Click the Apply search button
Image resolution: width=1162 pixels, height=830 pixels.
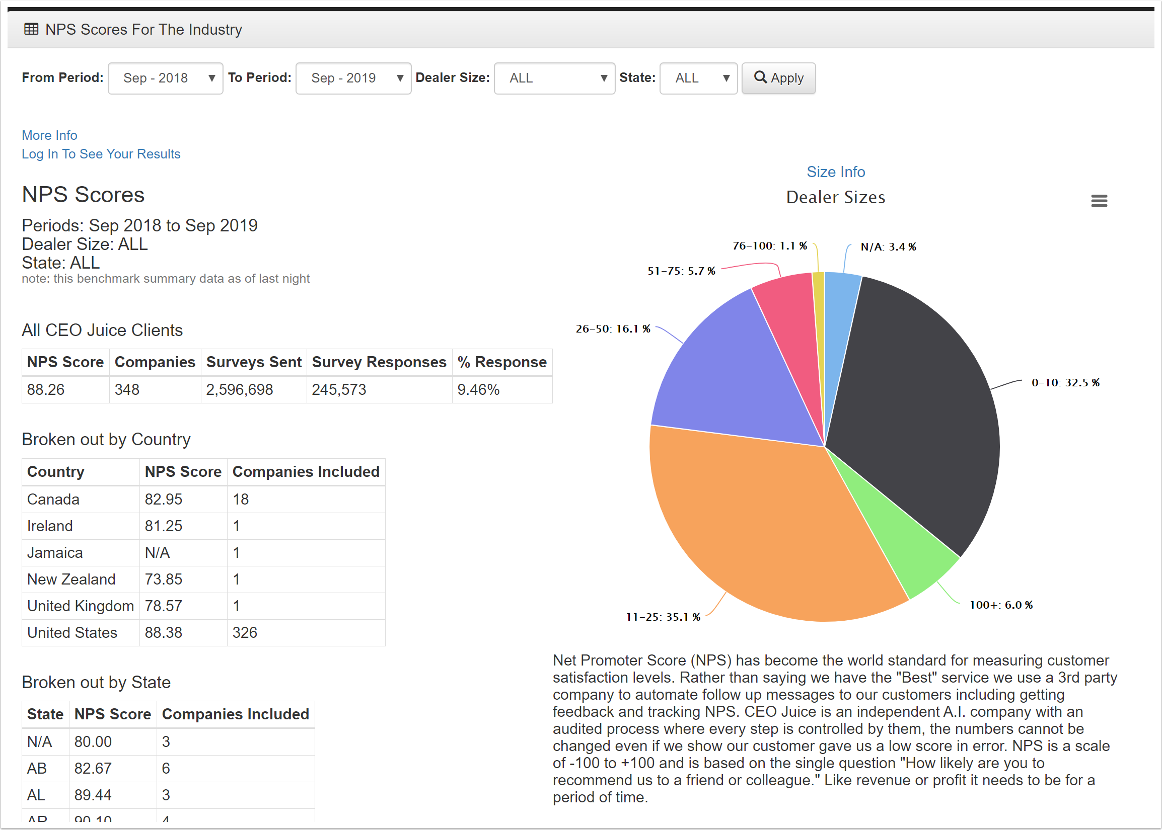point(778,78)
